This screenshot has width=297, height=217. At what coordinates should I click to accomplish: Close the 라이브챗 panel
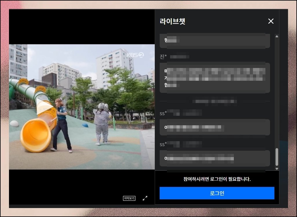271,21
